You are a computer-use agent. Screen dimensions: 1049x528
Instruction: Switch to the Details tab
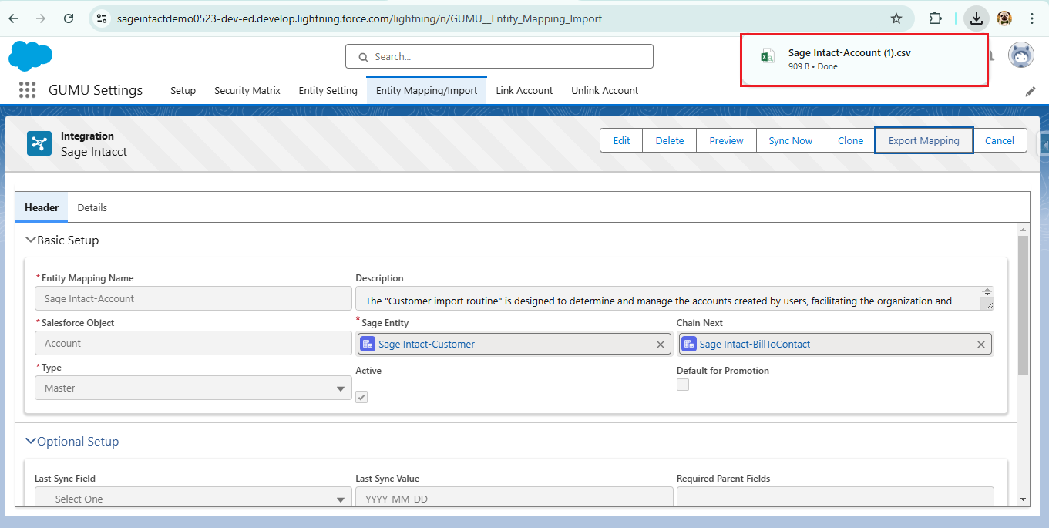click(x=92, y=207)
